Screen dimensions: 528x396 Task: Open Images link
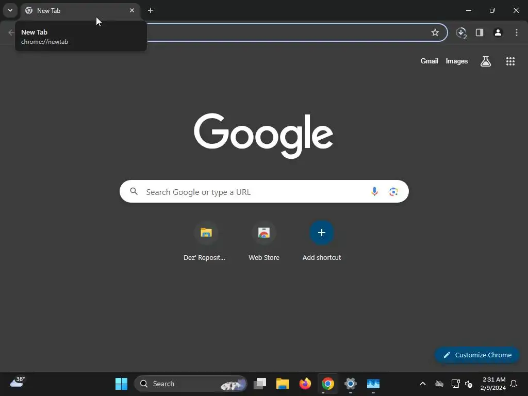pyautogui.click(x=457, y=61)
